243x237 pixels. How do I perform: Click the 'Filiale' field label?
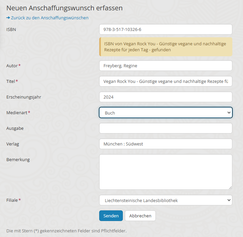click(12, 200)
